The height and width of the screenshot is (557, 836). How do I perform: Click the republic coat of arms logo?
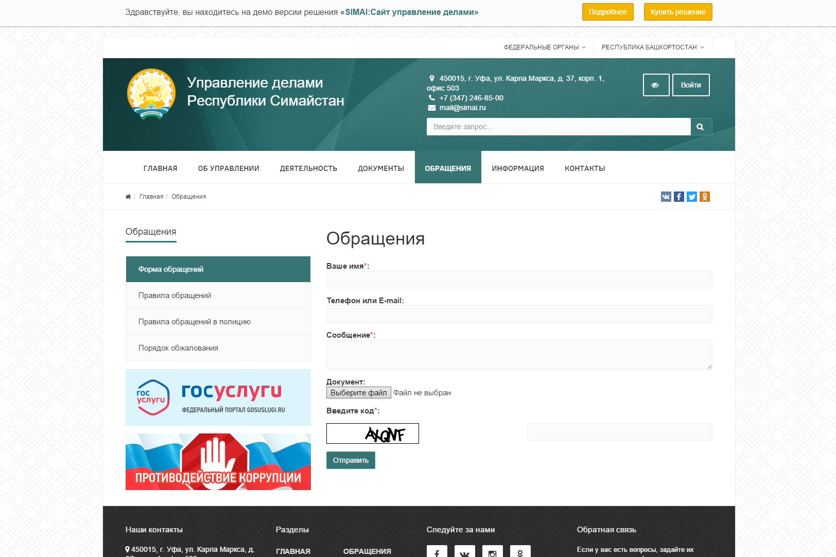[x=151, y=94]
